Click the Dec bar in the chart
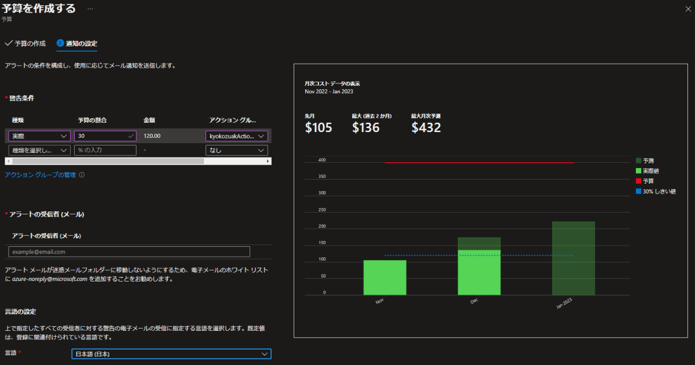Image resolution: width=695 pixels, height=365 pixels. click(x=479, y=266)
